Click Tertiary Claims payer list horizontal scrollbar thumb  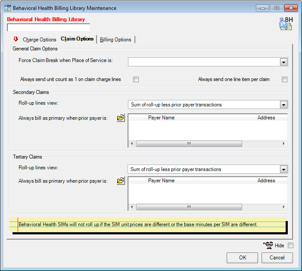[x=189, y=207]
